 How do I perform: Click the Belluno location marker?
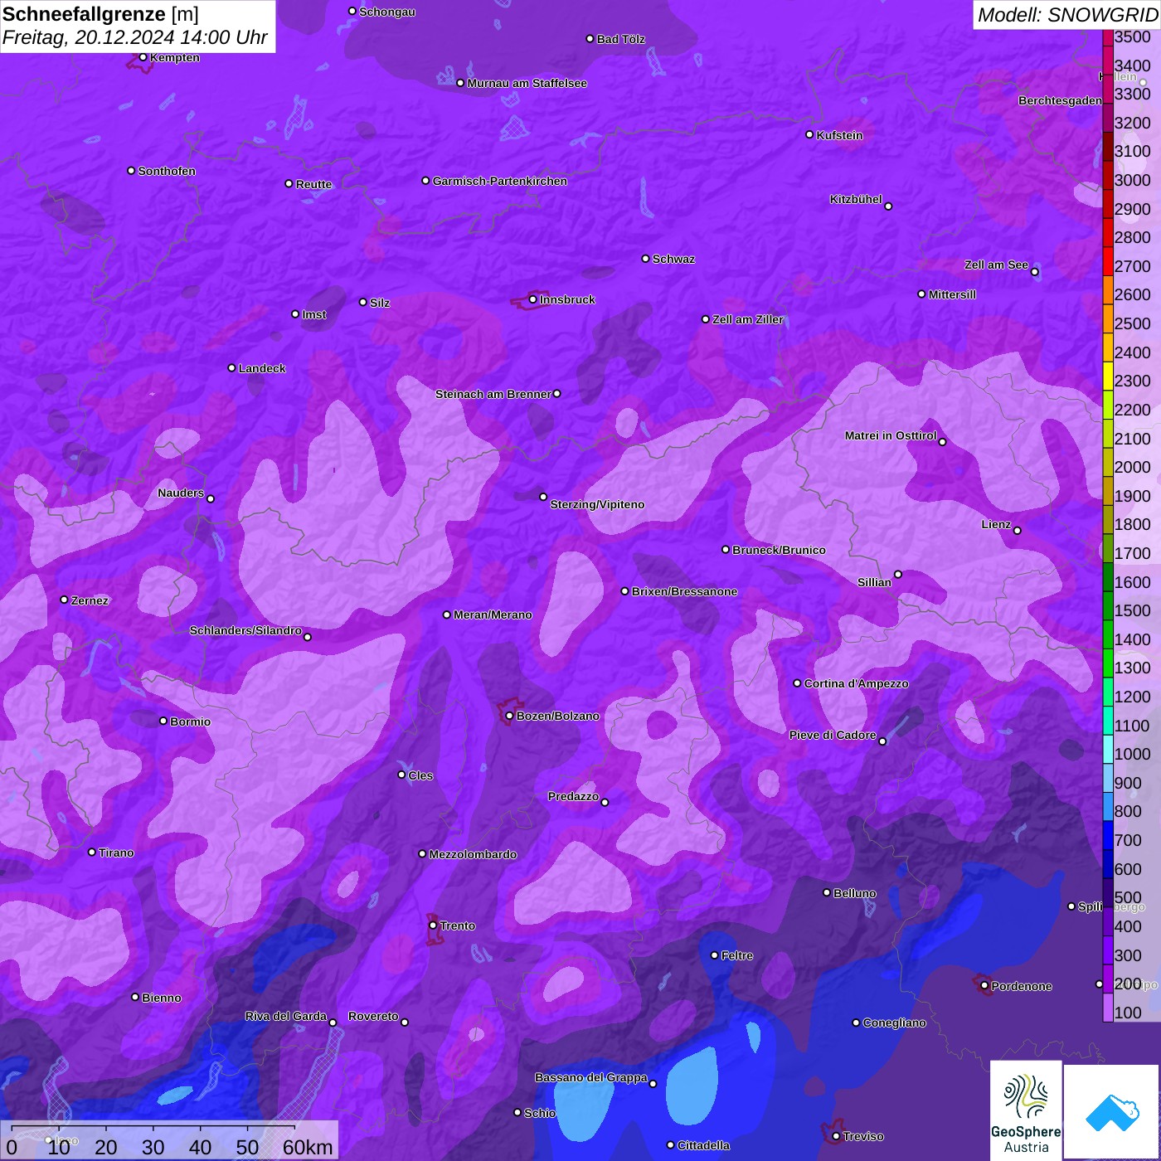pos(826,892)
